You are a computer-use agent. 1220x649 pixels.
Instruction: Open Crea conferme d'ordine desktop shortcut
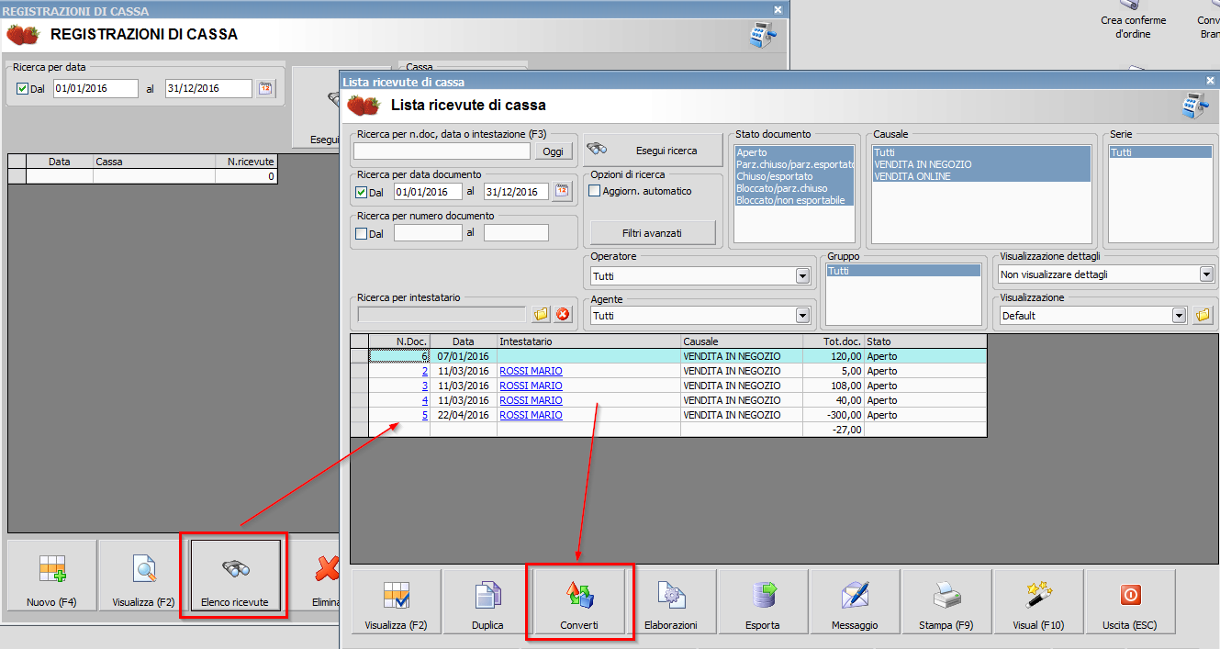pyautogui.click(x=1132, y=20)
